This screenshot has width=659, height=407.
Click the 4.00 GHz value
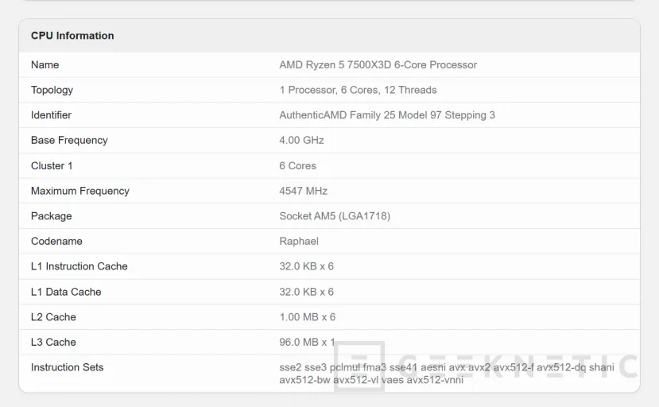tap(301, 141)
